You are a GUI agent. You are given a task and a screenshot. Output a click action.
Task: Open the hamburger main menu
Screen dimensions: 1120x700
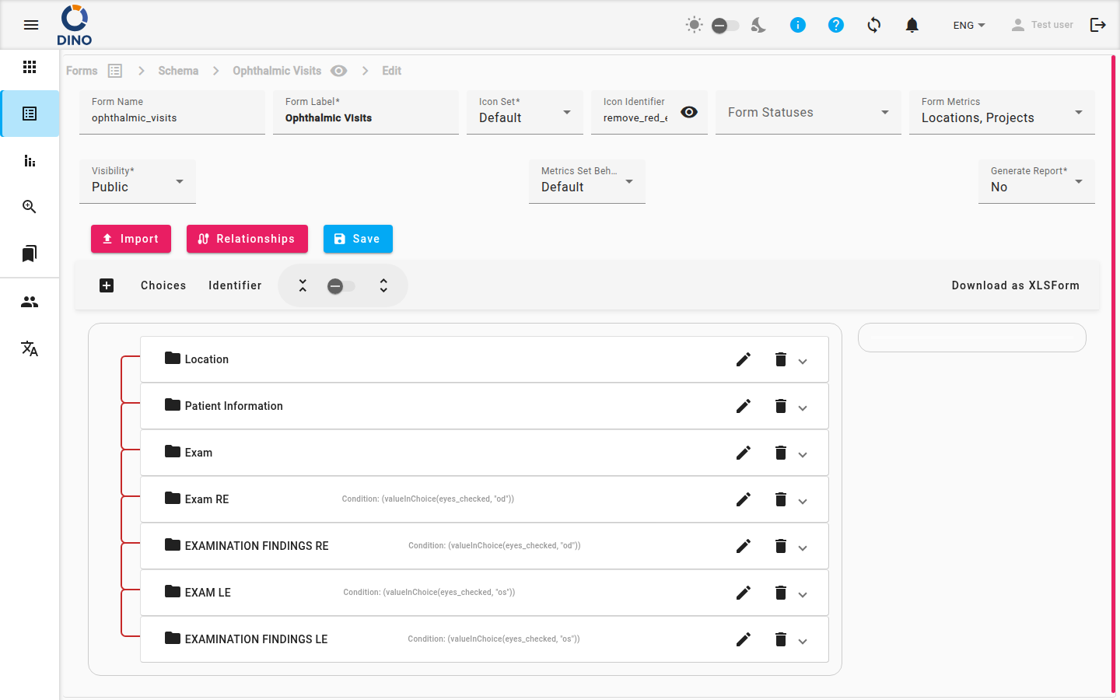(31, 25)
